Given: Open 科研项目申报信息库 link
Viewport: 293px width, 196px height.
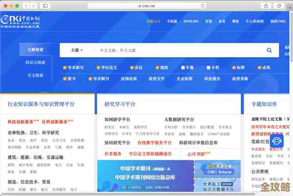Looking at the screenshot, I should [x=198, y=143].
